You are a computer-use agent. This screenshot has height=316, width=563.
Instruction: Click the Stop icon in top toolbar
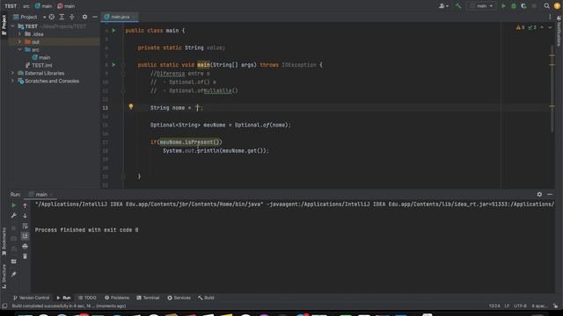coord(534,6)
